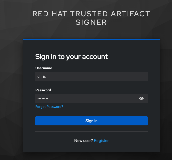The height and width of the screenshot is (160, 172).
Task: Click the 'New user?' text
Action: pos(83,141)
